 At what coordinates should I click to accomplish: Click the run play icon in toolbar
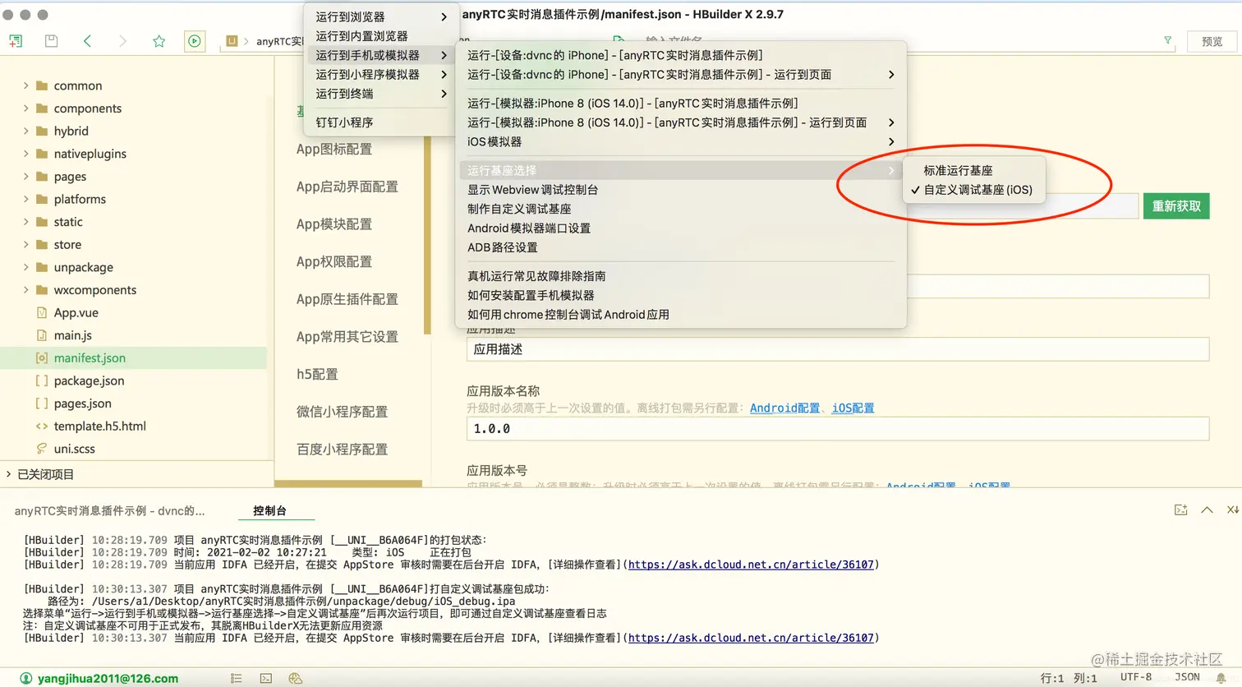tap(194, 41)
